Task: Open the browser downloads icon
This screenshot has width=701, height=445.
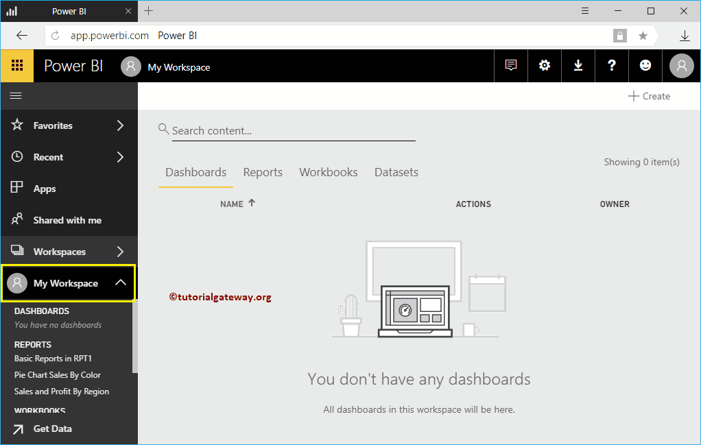Action: (685, 36)
